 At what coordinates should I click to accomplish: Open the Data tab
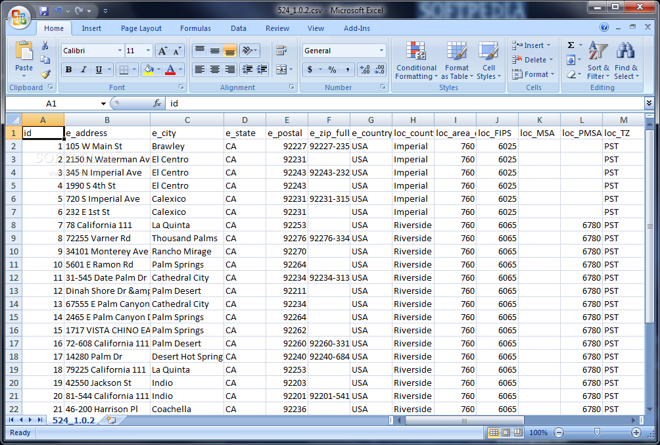pos(238,28)
